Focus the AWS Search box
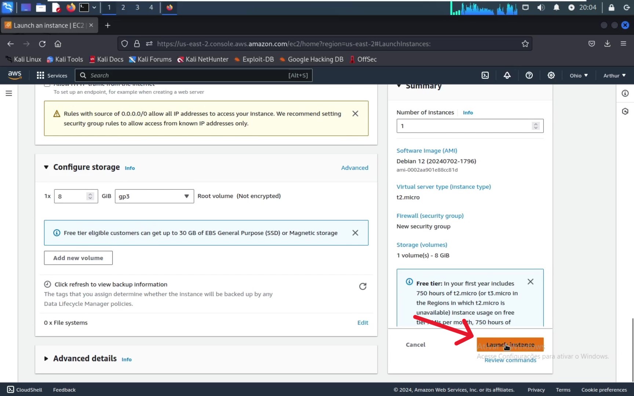Screen dimensions: 634x396 (194, 76)
